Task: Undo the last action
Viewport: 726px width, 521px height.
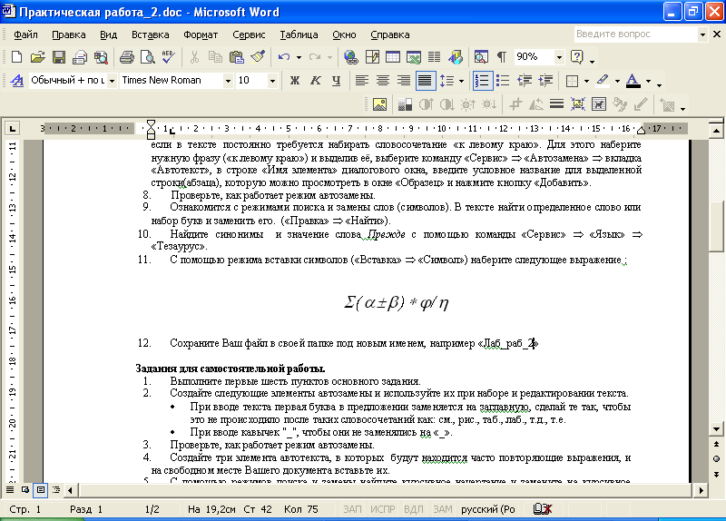Action: click(284, 57)
